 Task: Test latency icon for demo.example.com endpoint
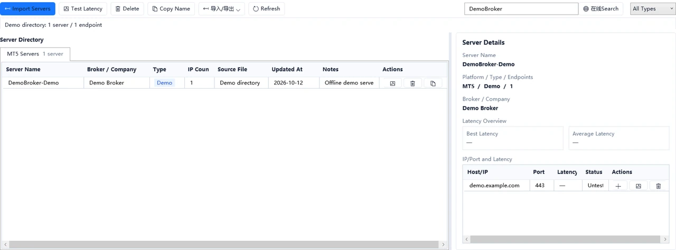point(638,186)
